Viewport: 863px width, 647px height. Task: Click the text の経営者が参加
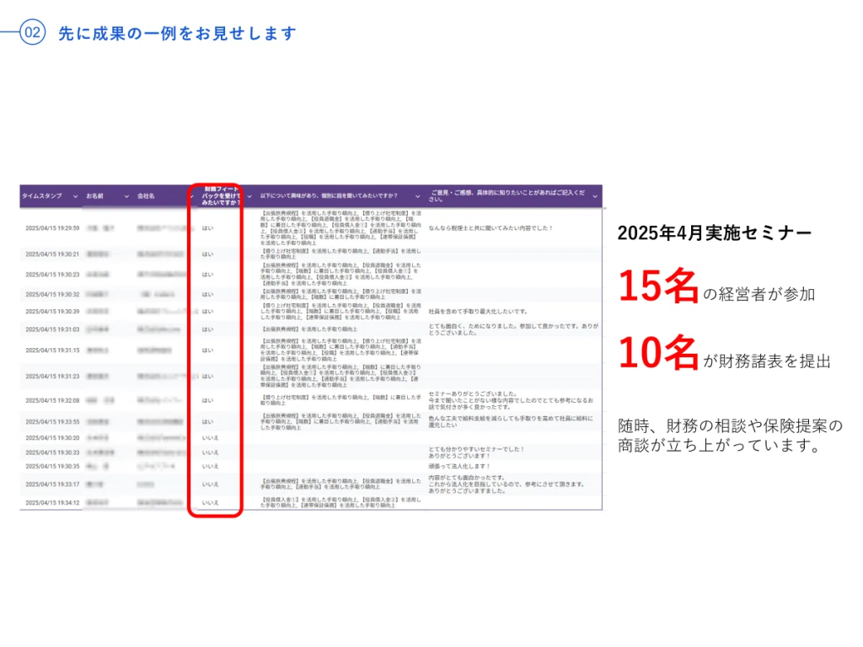tap(759, 294)
